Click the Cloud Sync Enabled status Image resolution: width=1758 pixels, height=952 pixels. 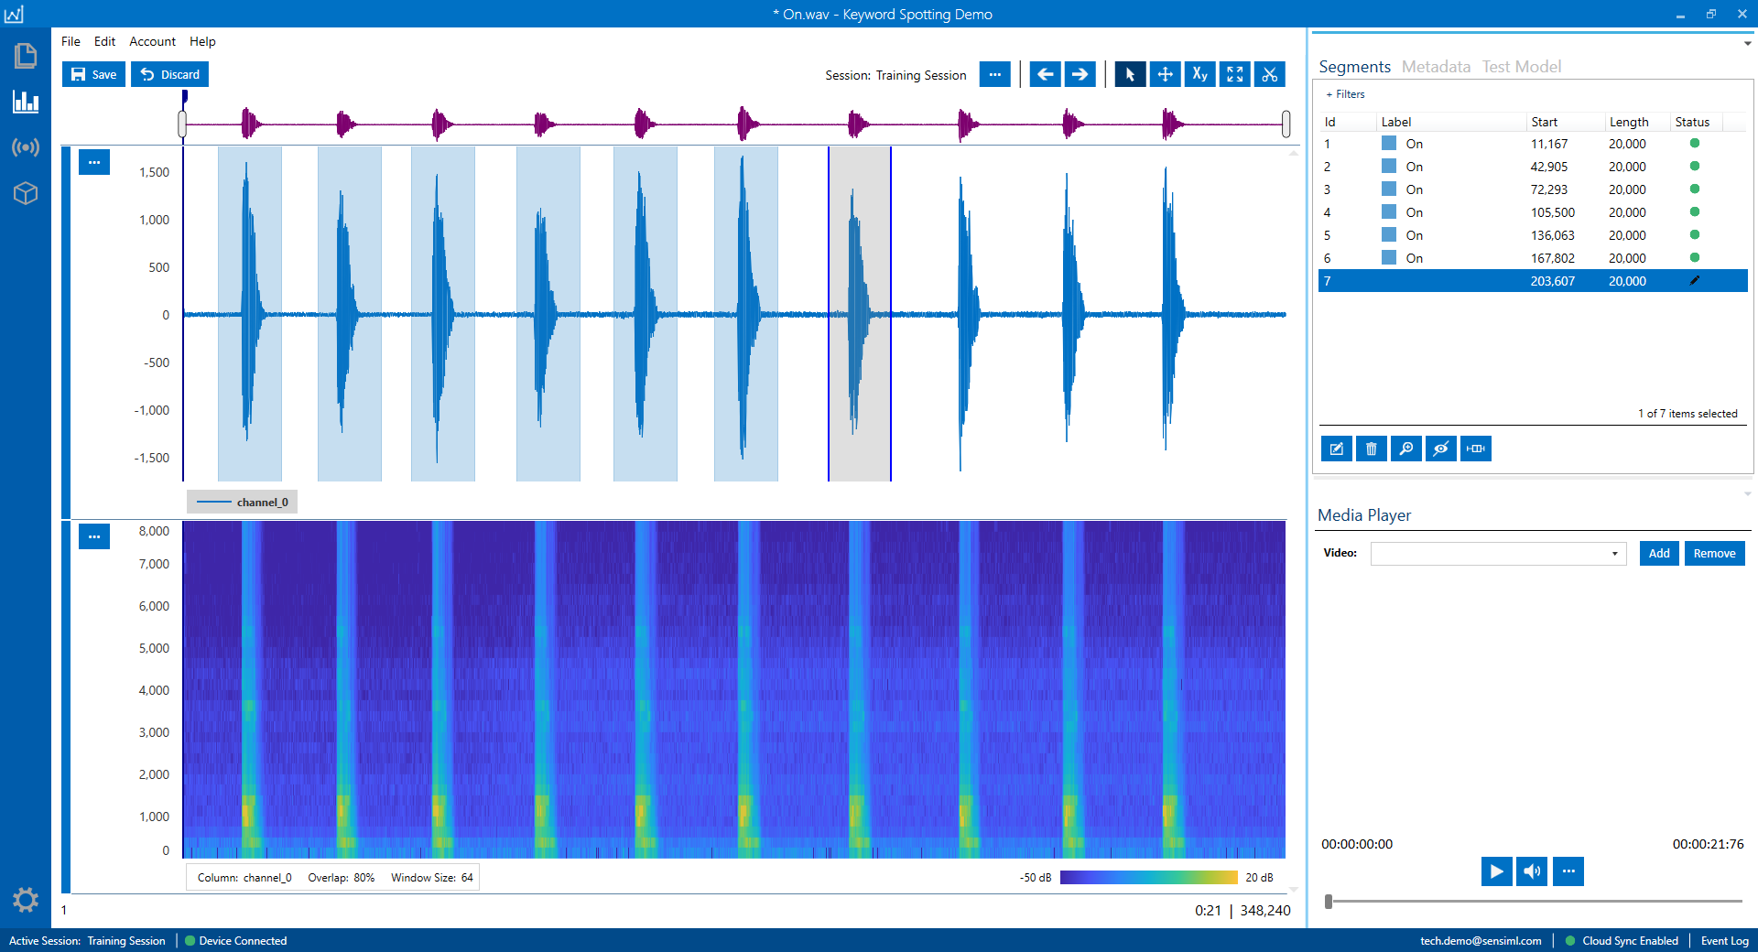coord(1622,940)
